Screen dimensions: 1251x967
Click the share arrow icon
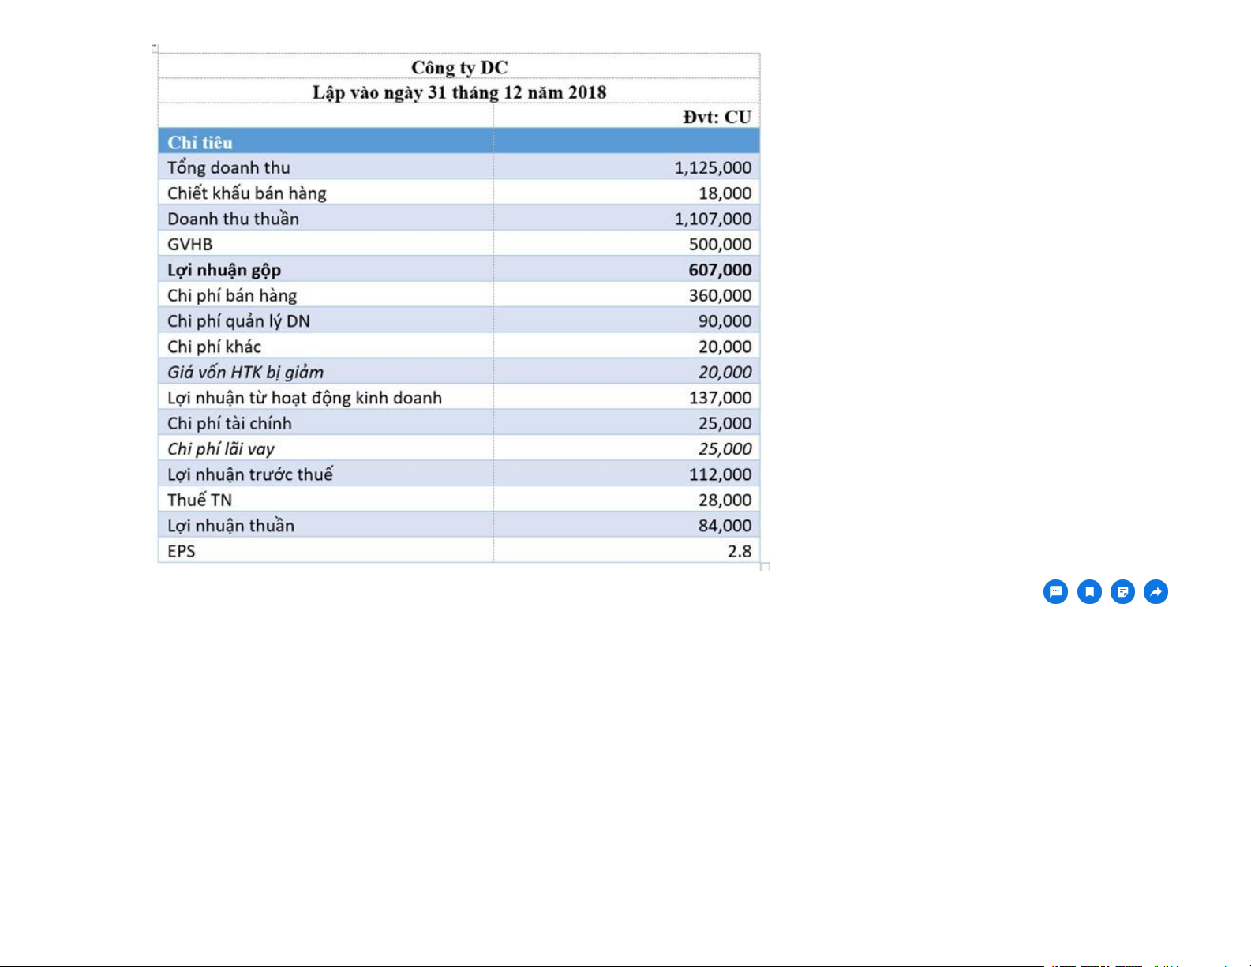pos(1155,591)
